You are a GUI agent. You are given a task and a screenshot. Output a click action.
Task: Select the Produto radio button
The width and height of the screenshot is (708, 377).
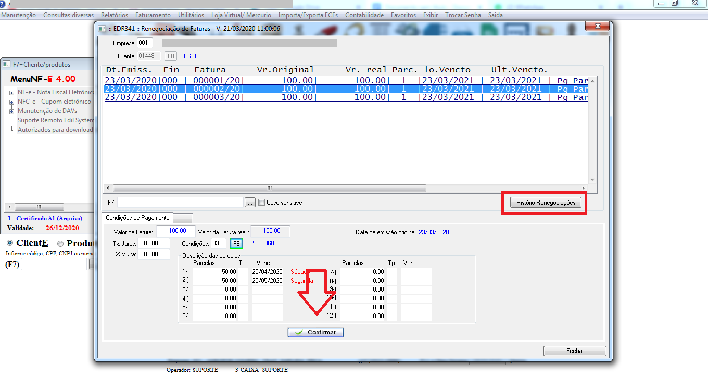point(60,243)
